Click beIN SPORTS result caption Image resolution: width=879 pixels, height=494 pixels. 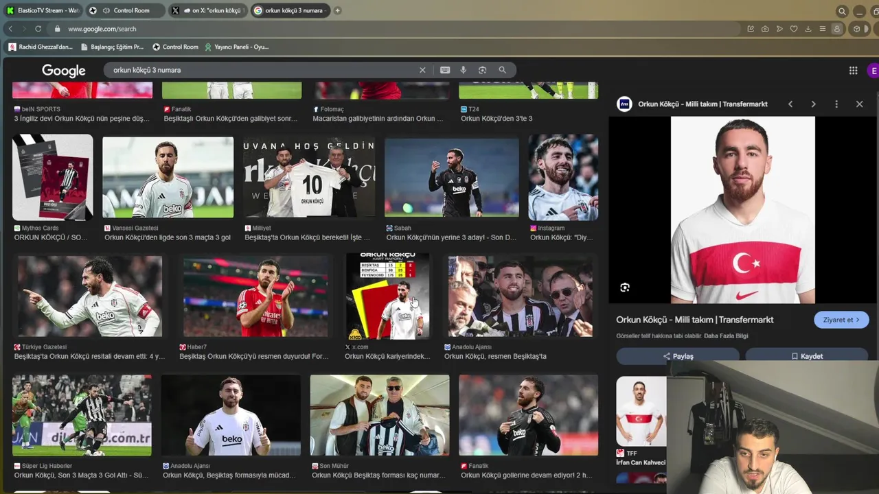[82, 119]
